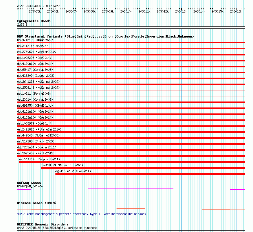Click the dgv4151n100 (Coe2014) variant label
The height and width of the screenshot is (232, 253).
click(35, 111)
